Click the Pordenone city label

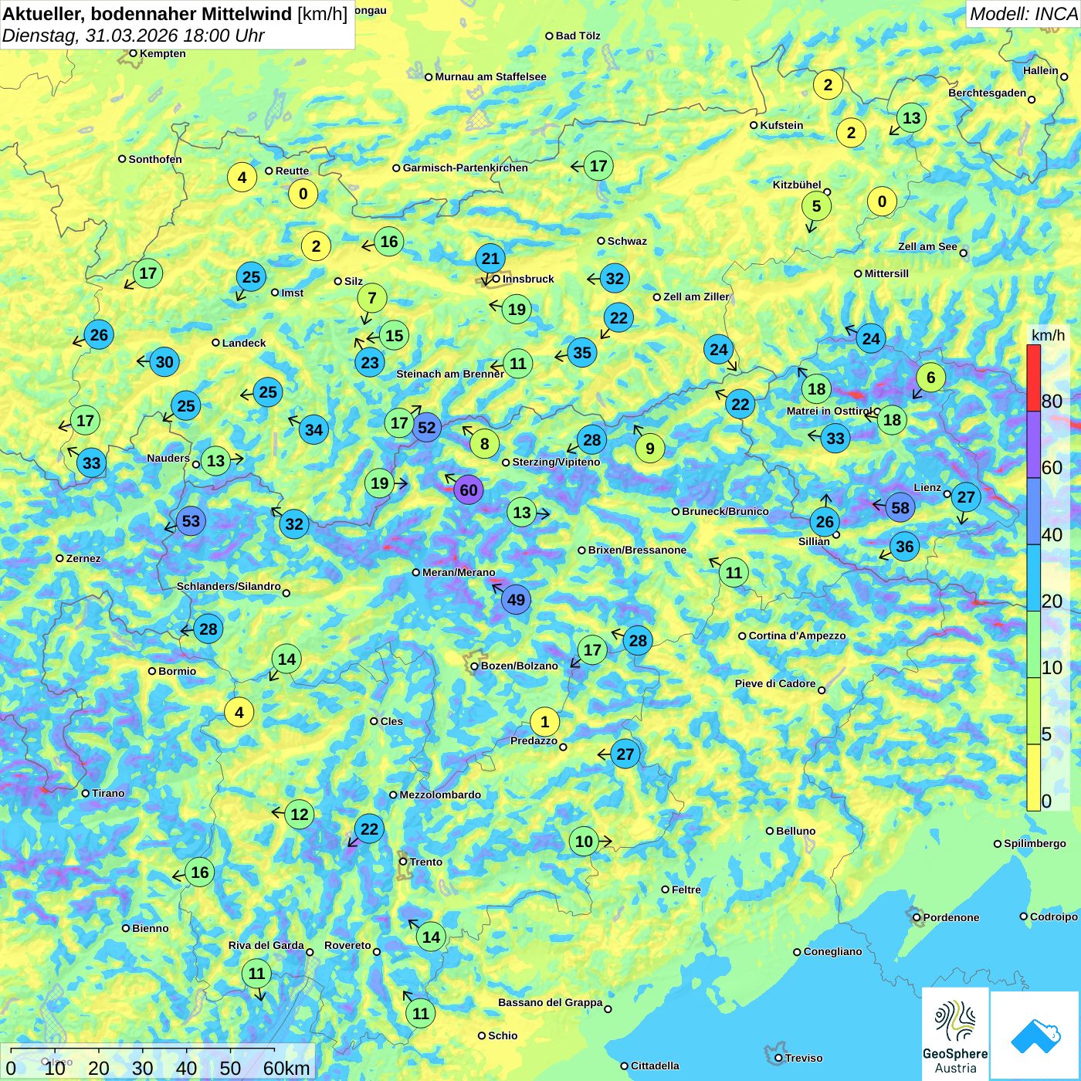click(951, 917)
